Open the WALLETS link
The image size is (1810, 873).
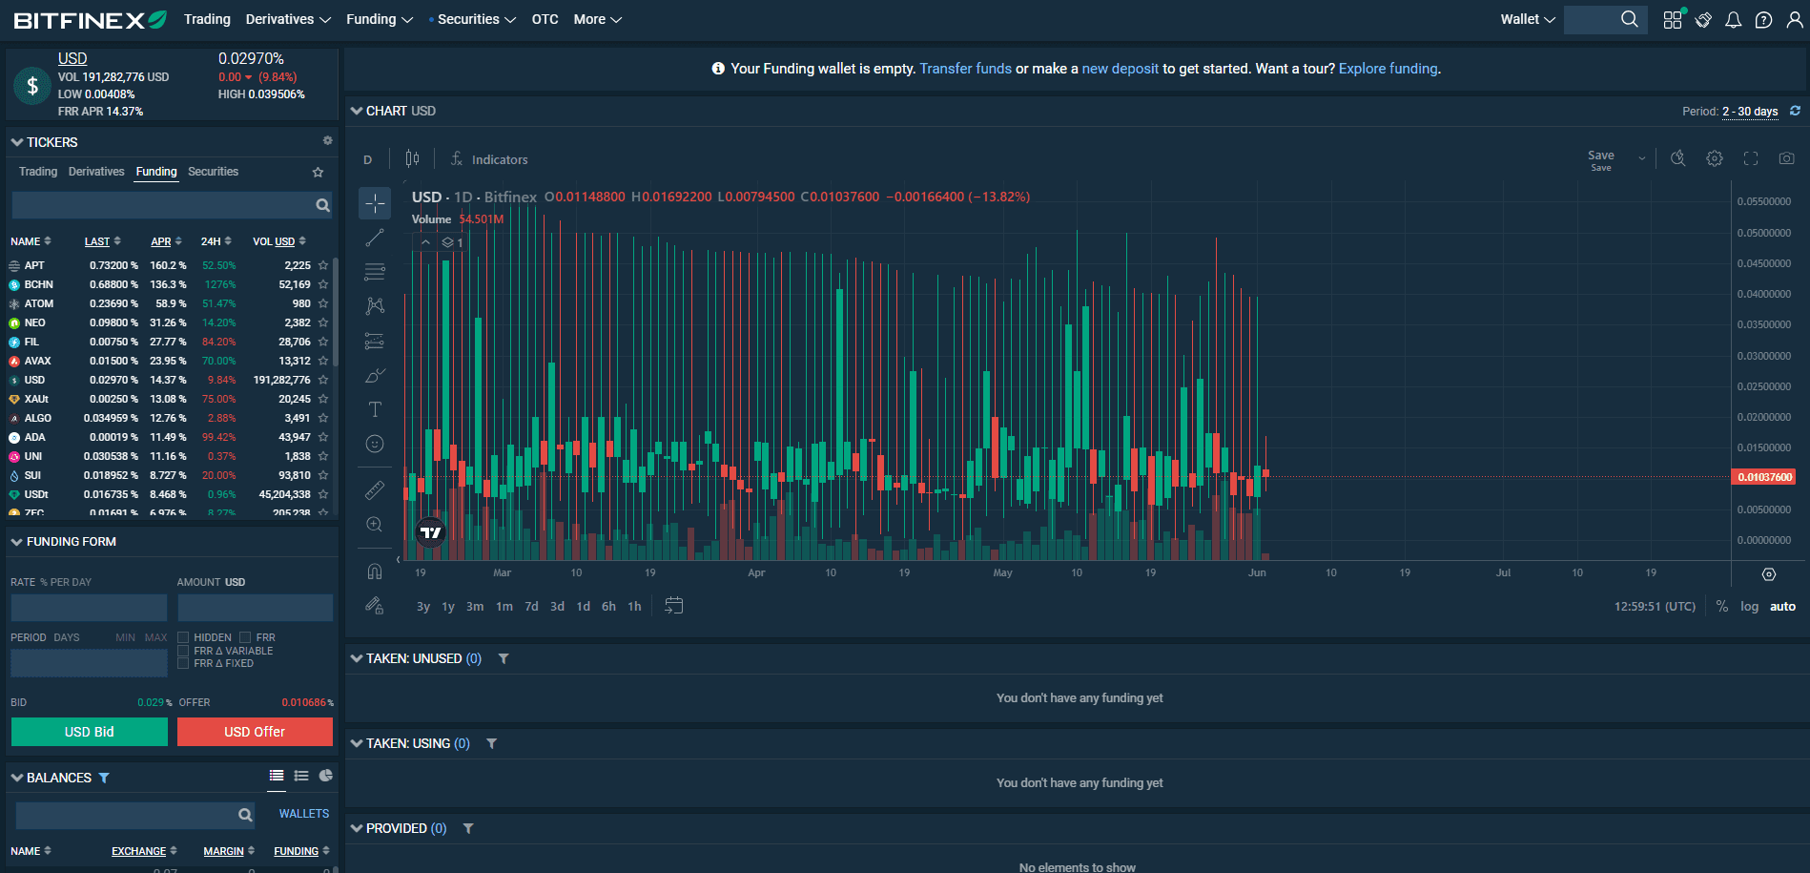tap(304, 814)
